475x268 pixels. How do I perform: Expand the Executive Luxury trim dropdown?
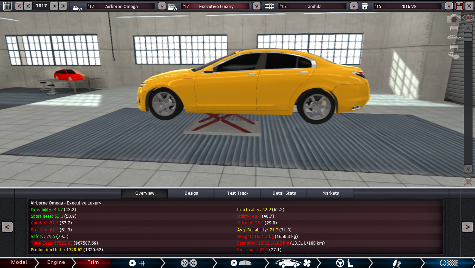[256, 6]
